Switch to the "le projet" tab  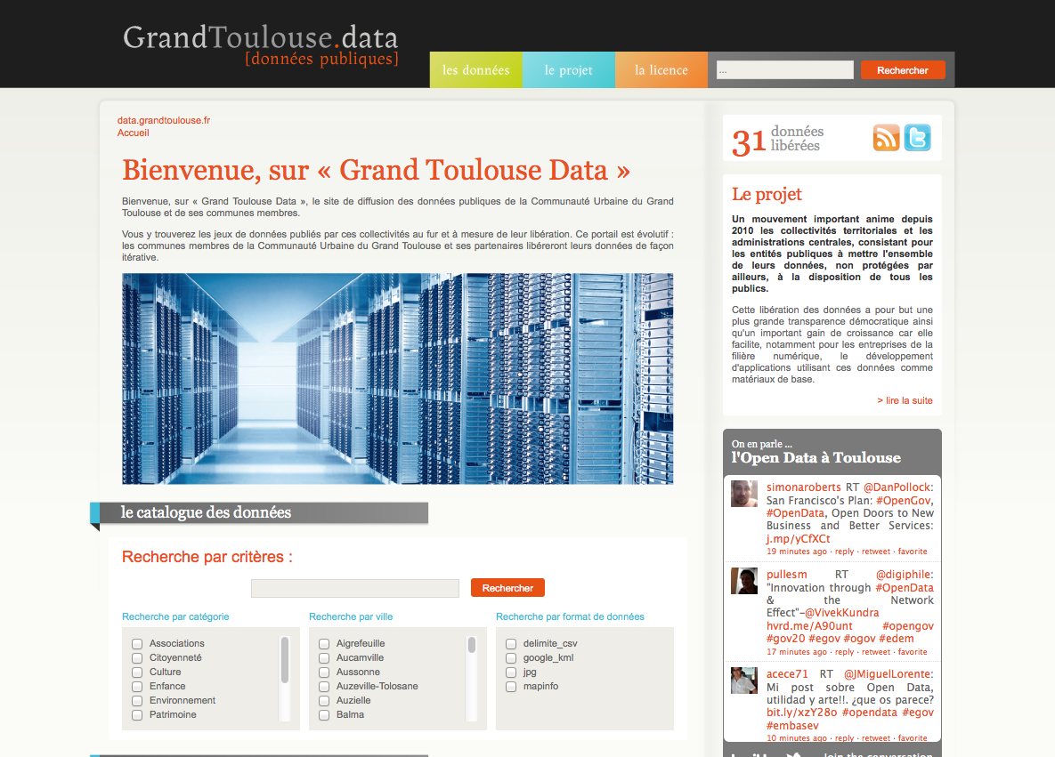click(568, 70)
